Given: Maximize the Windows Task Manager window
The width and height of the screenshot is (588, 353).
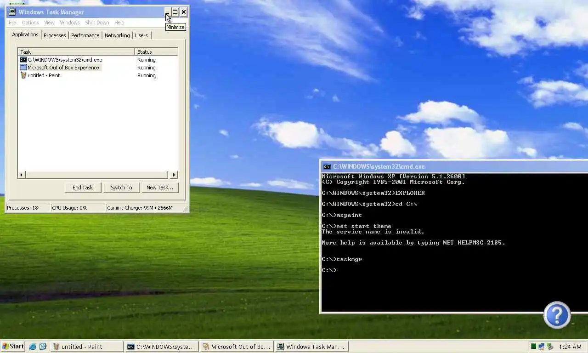Looking at the screenshot, I should point(175,12).
